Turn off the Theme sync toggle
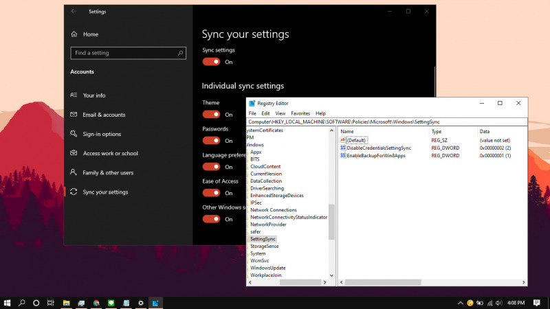 tap(211, 114)
